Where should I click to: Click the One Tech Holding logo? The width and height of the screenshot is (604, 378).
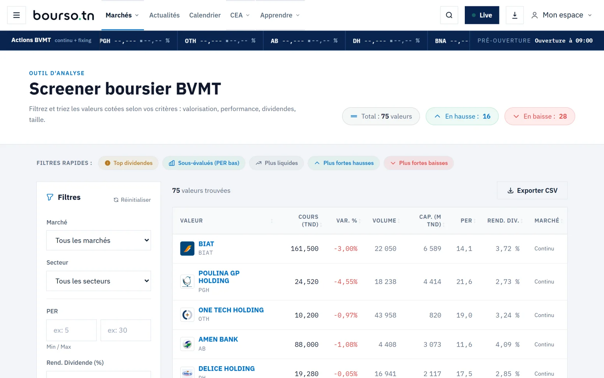coord(187,315)
